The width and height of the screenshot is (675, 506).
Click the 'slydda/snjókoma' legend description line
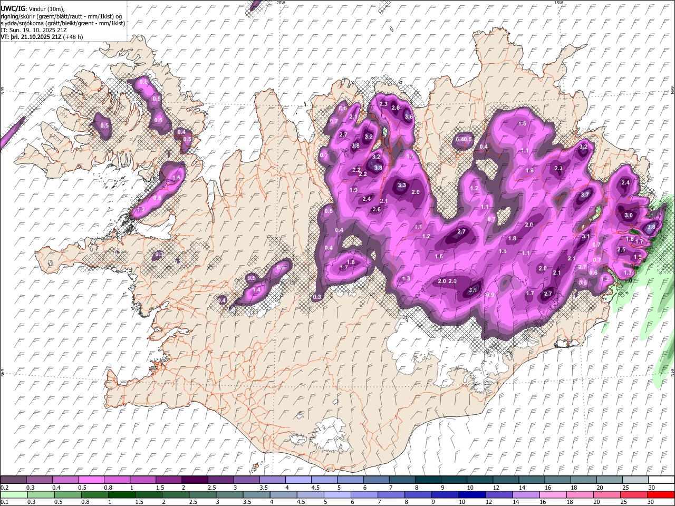[x=63, y=23]
